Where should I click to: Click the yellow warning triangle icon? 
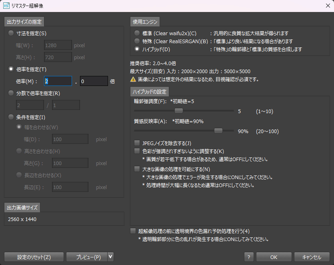point(133,80)
